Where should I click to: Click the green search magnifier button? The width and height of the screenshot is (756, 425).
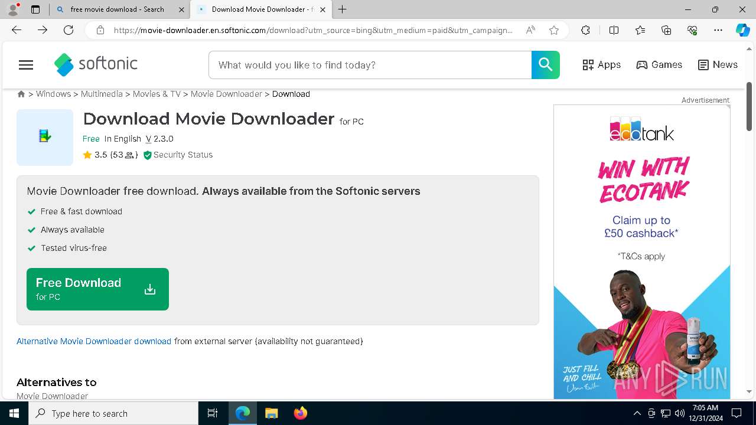545,65
